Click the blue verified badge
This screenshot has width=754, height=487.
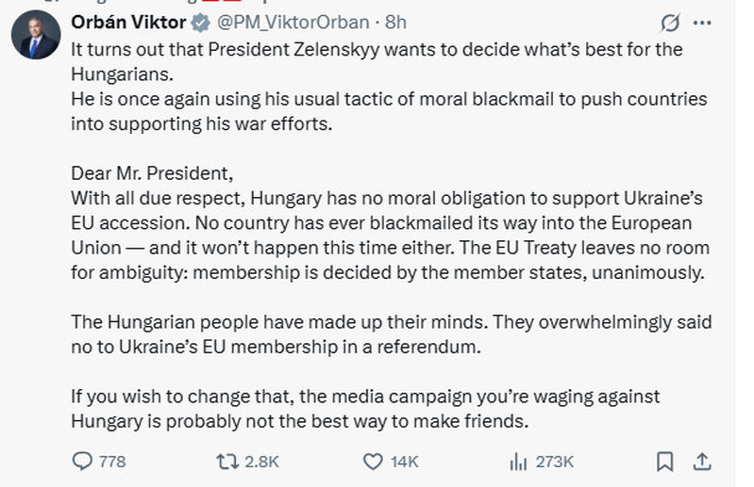pyautogui.click(x=200, y=23)
